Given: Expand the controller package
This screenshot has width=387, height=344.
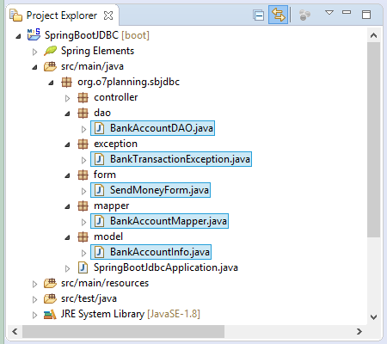Looking at the screenshot, I should click(x=67, y=98).
